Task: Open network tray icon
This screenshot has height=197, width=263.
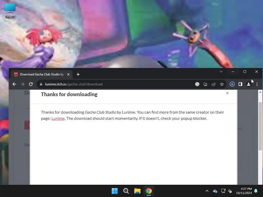Action: point(223,191)
